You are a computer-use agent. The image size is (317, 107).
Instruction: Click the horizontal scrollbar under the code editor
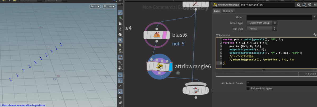pos(266,70)
